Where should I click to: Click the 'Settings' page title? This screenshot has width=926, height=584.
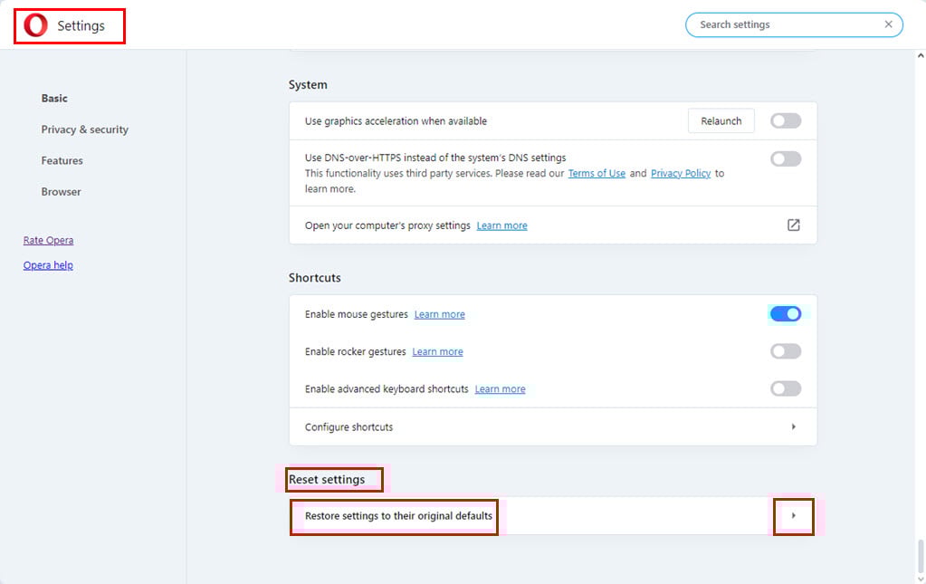point(81,26)
